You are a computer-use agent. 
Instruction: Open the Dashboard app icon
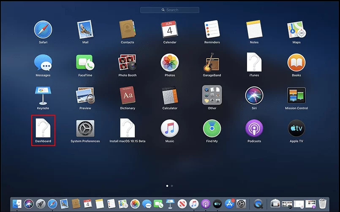(43, 128)
